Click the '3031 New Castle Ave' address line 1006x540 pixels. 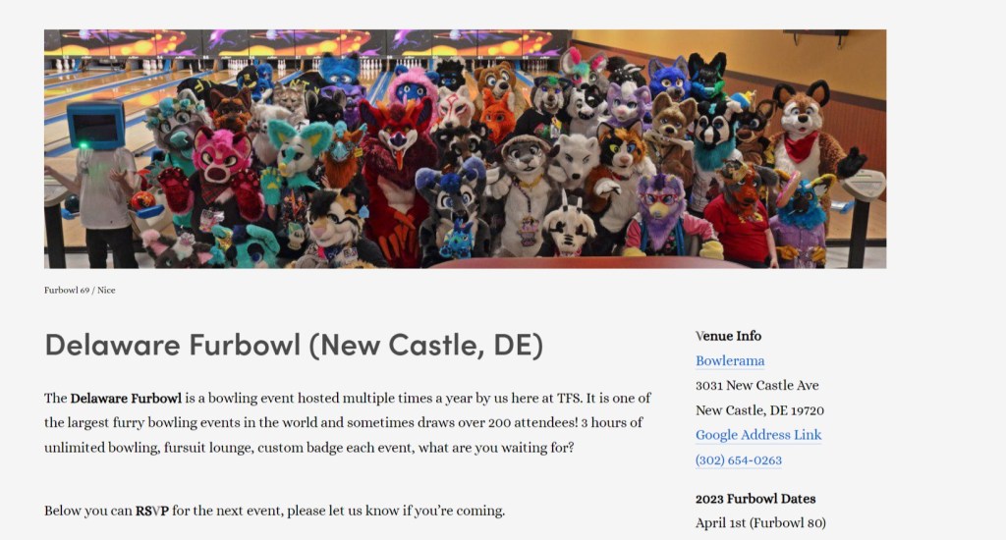[x=756, y=386]
